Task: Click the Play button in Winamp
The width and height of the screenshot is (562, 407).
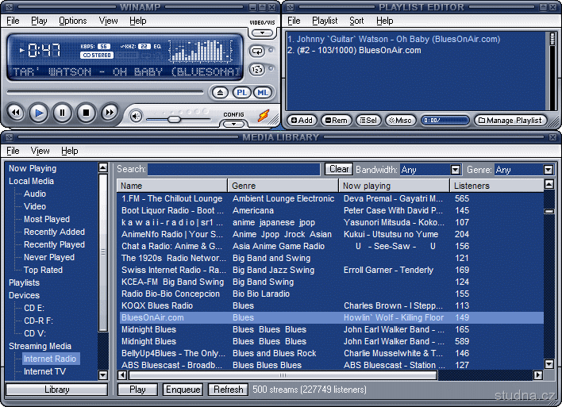Action: tap(39, 113)
